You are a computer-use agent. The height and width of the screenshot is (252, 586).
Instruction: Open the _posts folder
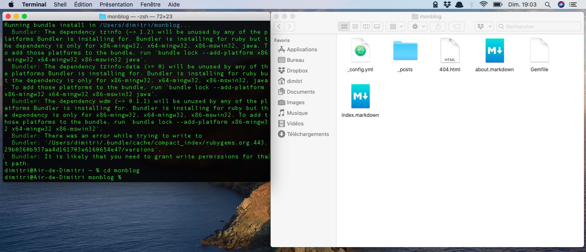point(405,50)
